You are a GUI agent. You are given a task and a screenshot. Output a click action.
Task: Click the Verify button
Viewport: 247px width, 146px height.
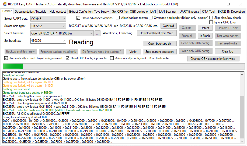tap(133, 52)
